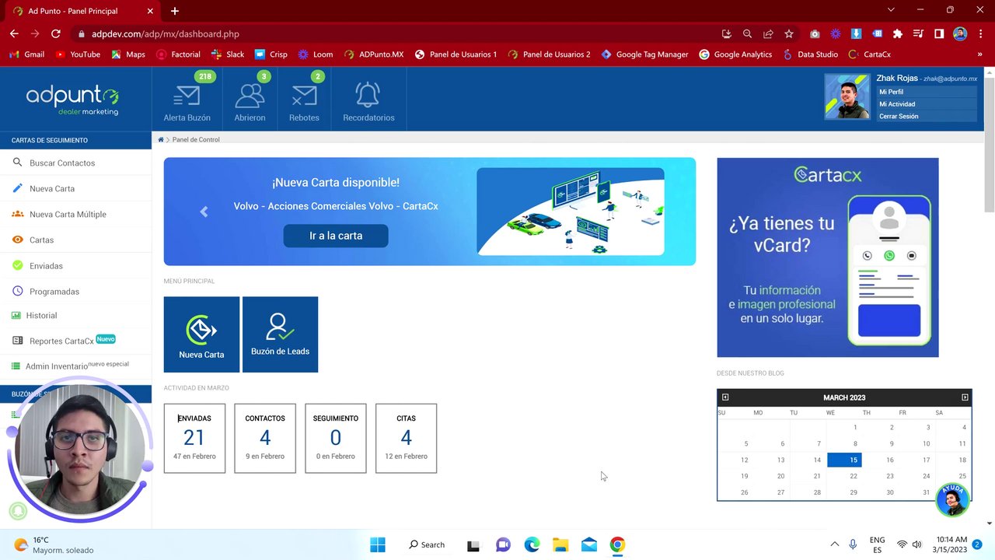Click the Ir a la carta button
The height and width of the screenshot is (560, 995).
[x=336, y=236]
